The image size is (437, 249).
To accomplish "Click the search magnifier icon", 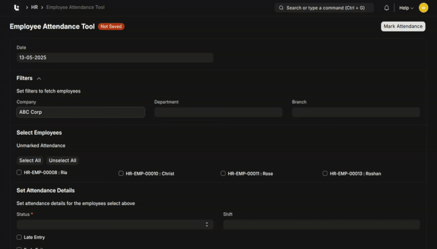I will tap(281, 8).
